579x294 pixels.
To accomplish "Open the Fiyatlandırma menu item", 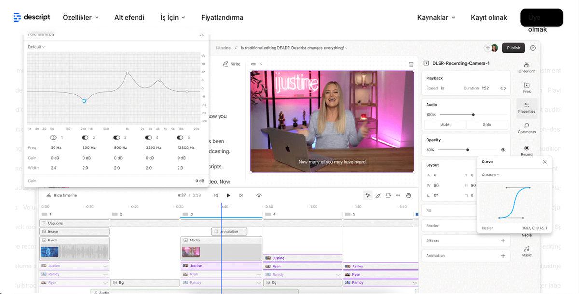I will [222, 17].
